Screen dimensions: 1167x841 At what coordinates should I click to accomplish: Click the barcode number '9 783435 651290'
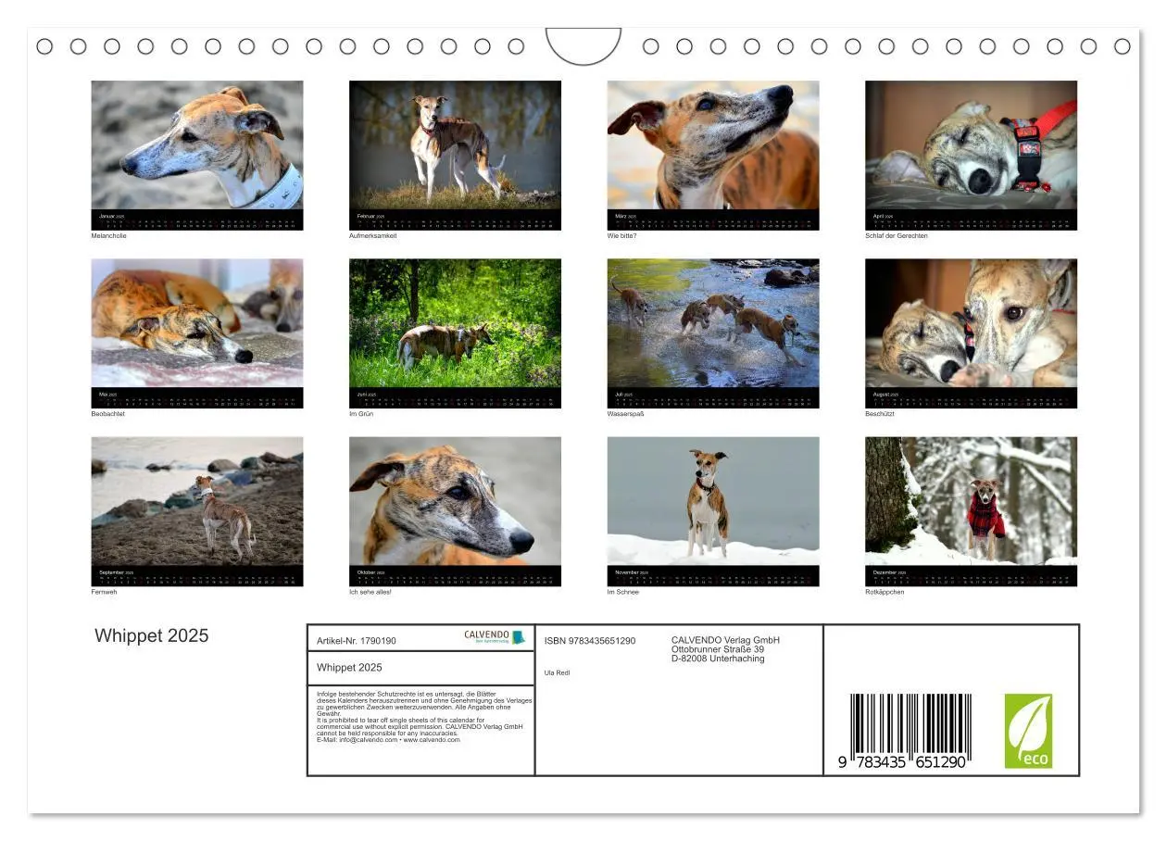pos(902,761)
